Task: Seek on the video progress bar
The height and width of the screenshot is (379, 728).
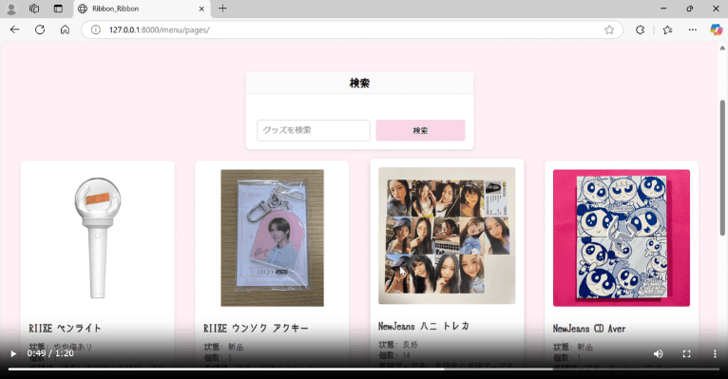Action: pyautogui.click(x=364, y=370)
